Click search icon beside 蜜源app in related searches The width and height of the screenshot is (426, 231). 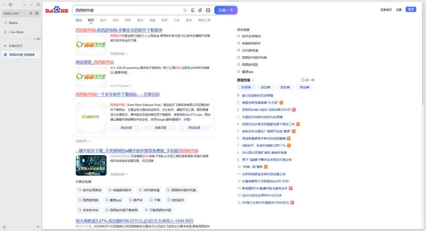pos(239,71)
